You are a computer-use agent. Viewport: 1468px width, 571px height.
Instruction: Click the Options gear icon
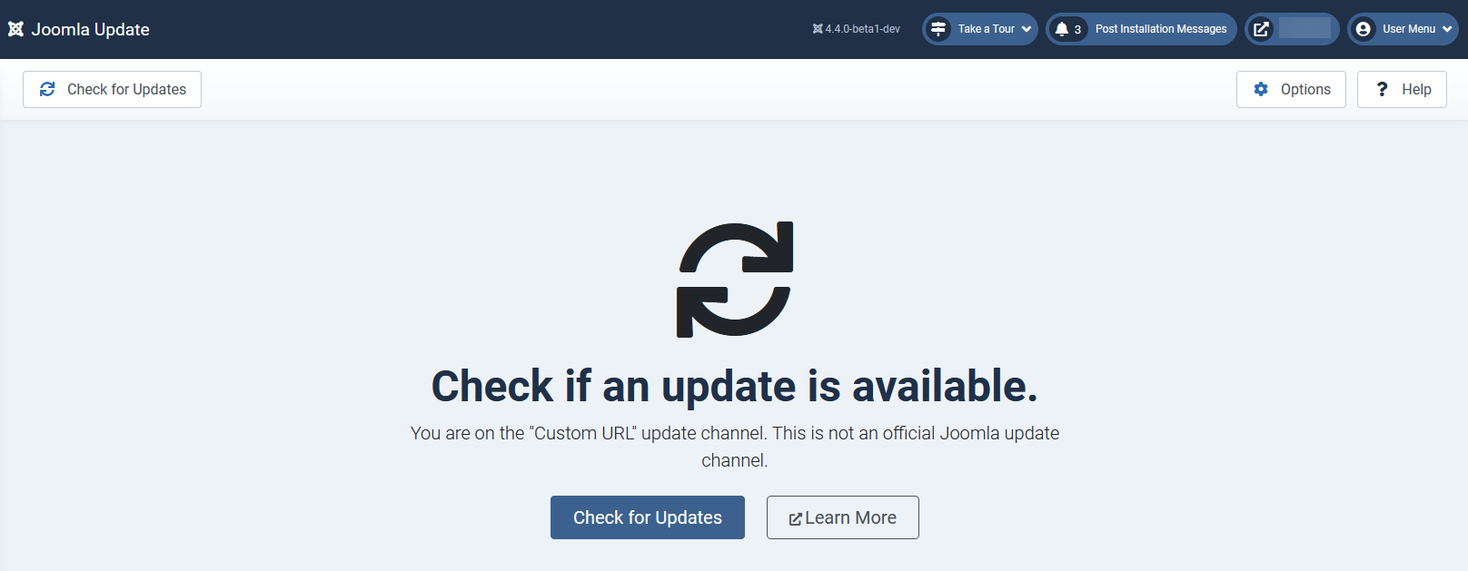pos(1261,89)
